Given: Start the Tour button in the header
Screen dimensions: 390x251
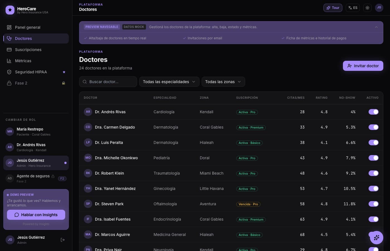Looking at the screenshot, I should pos(333,8).
